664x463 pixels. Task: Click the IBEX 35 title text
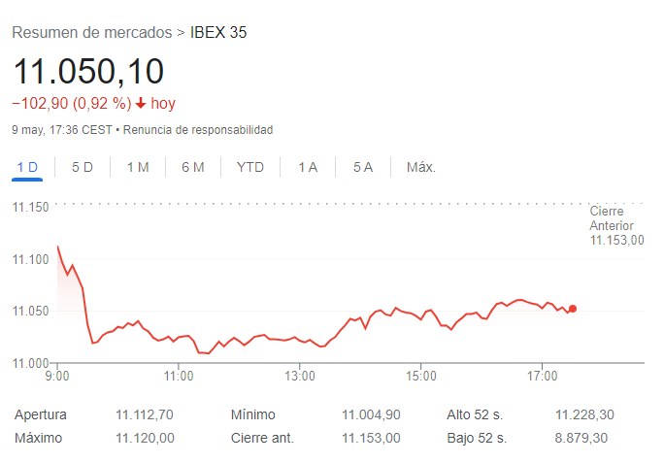[x=218, y=33]
